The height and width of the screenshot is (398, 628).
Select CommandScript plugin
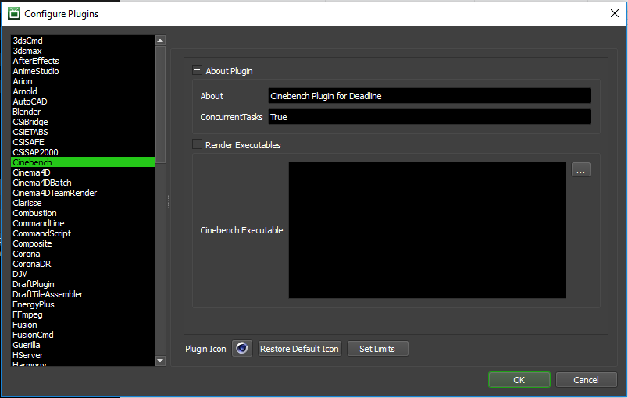point(83,233)
